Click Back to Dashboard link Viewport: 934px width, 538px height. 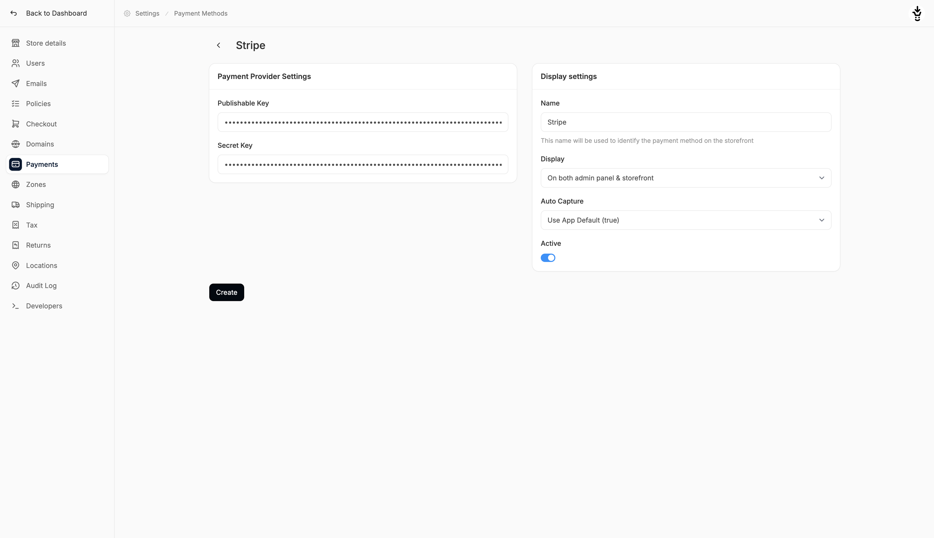coord(56,13)
